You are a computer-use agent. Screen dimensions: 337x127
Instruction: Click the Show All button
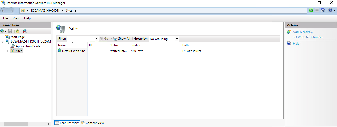122,39
